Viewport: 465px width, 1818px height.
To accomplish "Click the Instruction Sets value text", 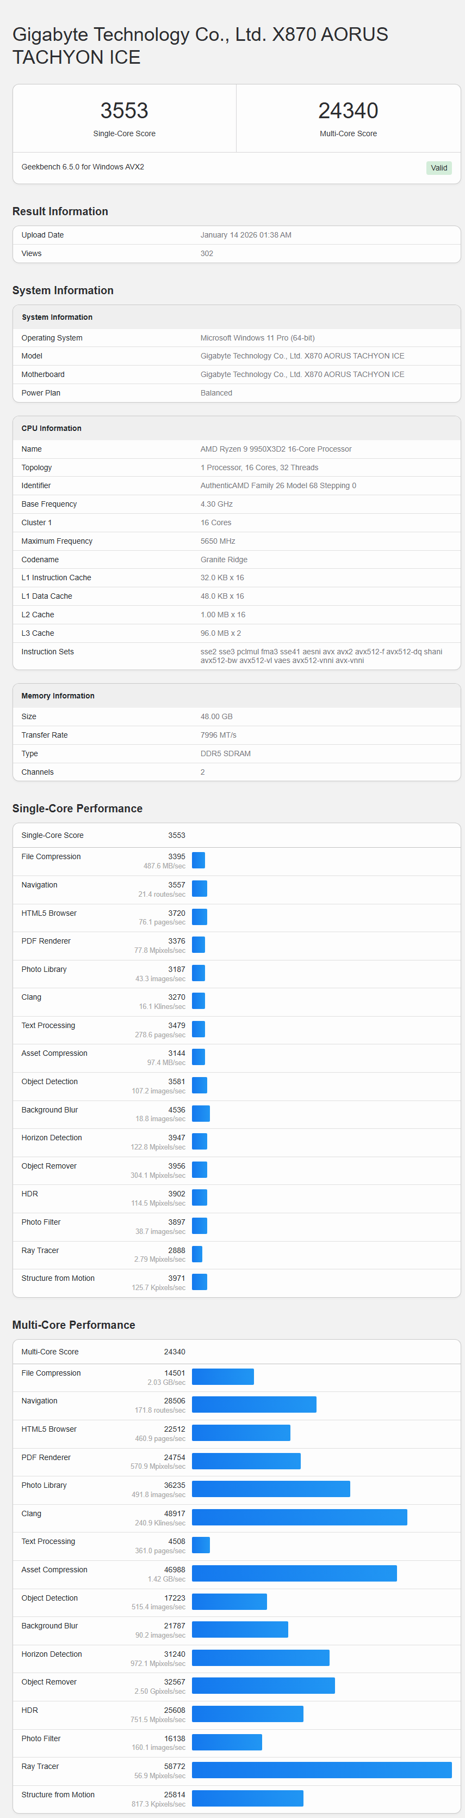I will coord(321,655).
